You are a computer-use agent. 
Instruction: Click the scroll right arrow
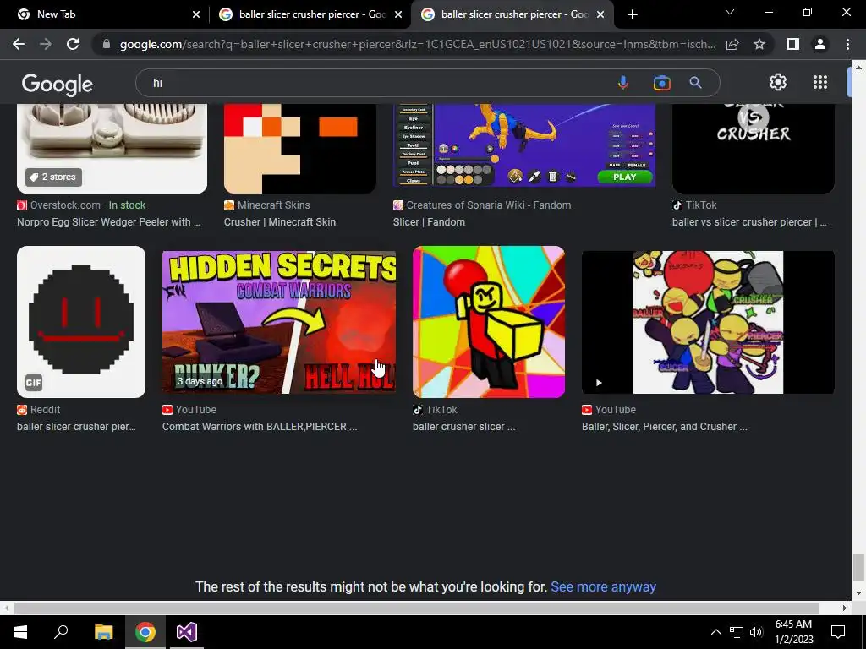coord(844,608)
